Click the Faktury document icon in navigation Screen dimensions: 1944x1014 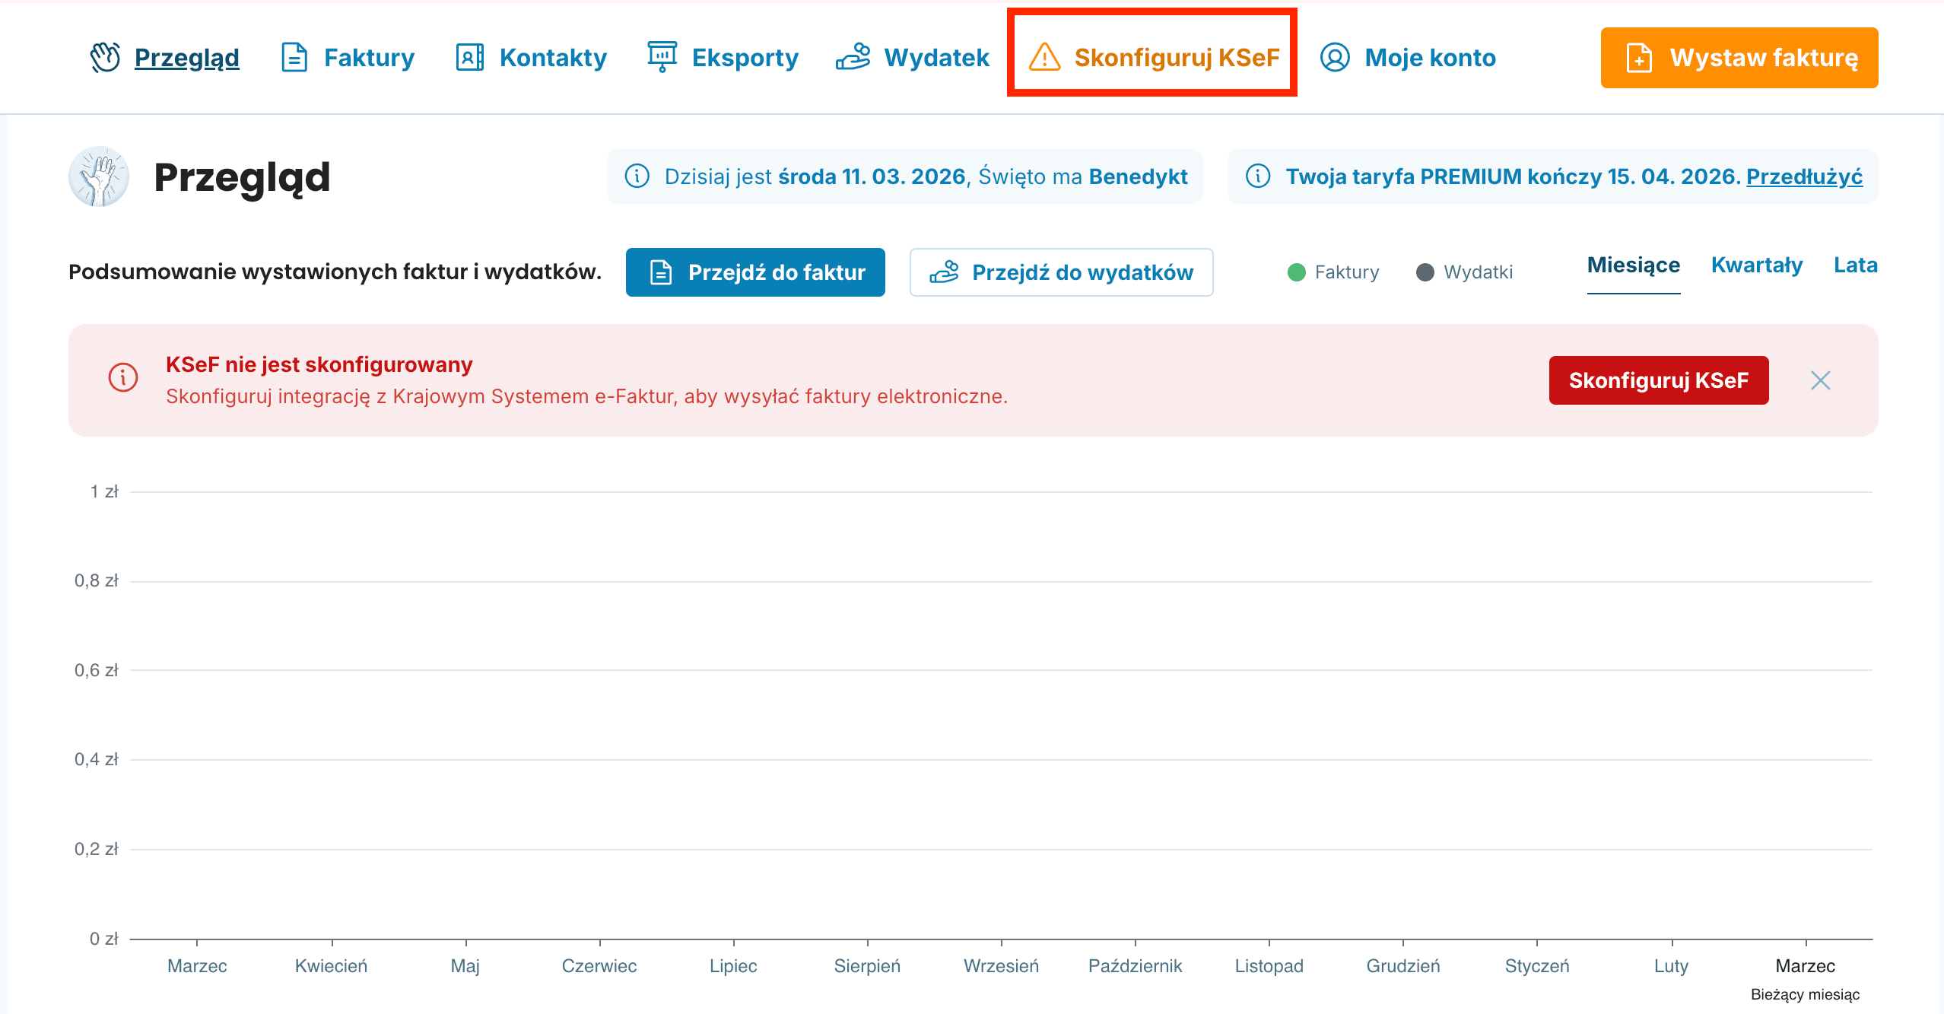(x=294, y=58)
